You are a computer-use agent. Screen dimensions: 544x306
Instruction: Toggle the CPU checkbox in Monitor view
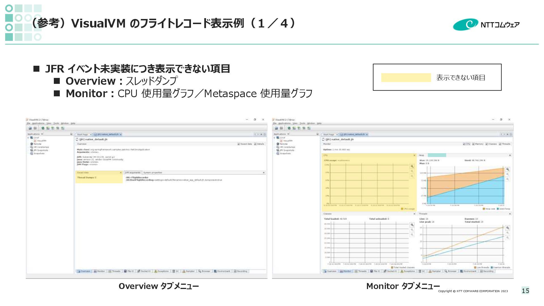[464, 144]
